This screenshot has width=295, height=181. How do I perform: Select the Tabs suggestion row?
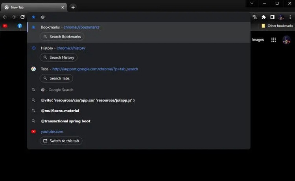click(x=139, y=74)
